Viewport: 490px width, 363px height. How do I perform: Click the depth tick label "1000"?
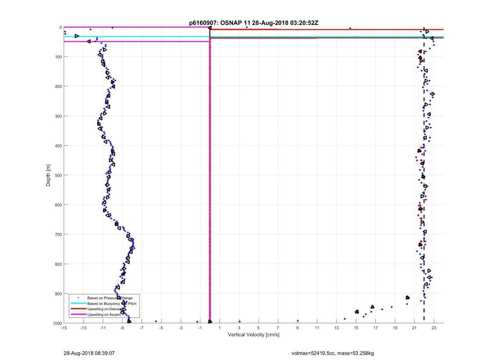(57, 323)
